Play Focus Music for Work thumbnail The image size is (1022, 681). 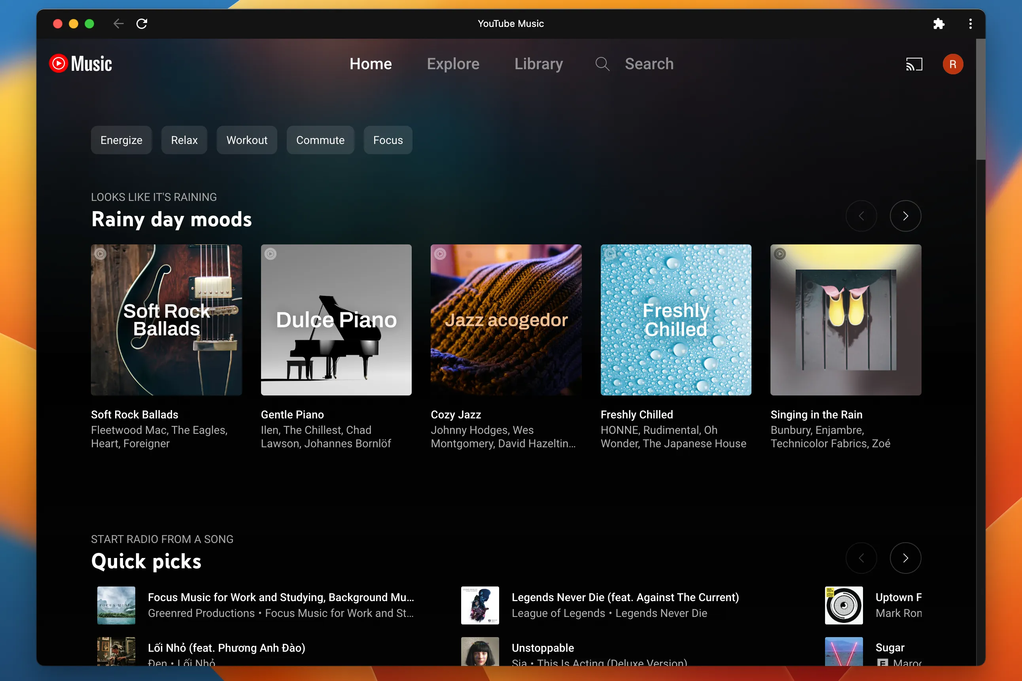(x=116, y=605)
